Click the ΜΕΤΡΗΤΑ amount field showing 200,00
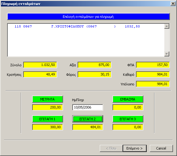Viewport: 177px width, 156px height. click(x=48, y=107)
